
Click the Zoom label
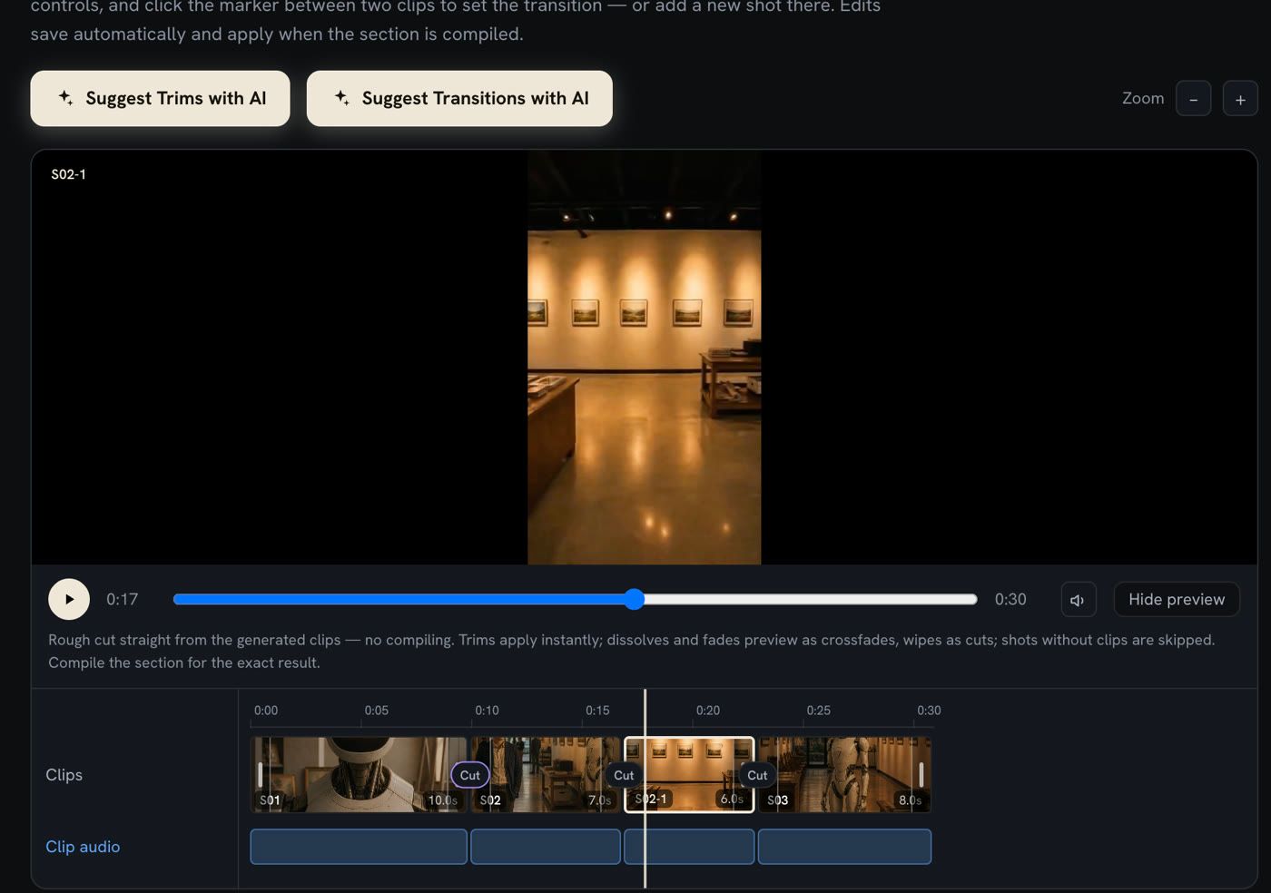click(x=1143, y=98)
